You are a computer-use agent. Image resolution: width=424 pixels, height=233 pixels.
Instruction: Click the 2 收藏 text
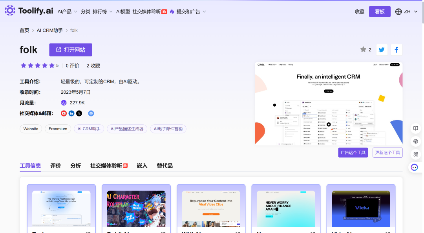[93, 66]
